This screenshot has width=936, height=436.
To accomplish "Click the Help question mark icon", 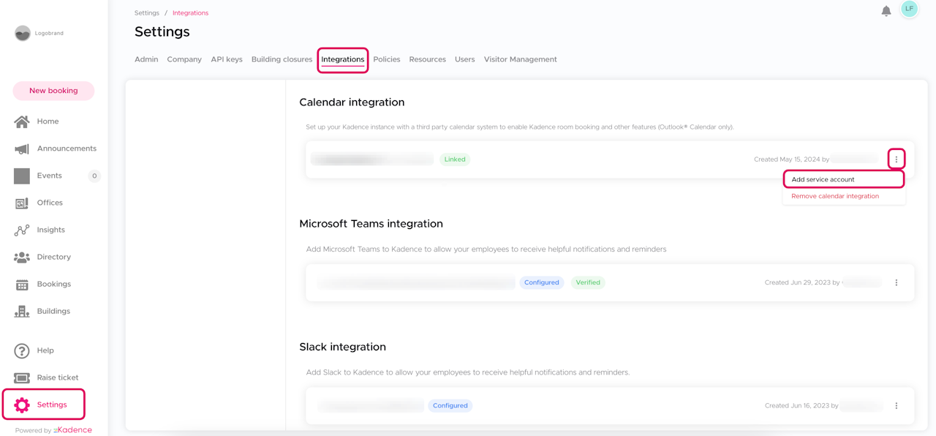I will (22, 350).
